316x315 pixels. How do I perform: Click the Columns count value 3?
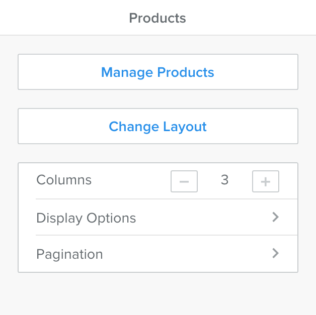point(225,180)
